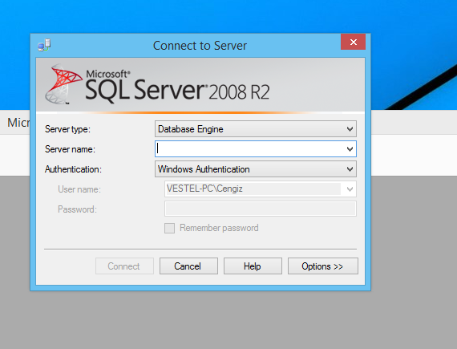This screenshot has width=457, height=349.
Task: Close the Connect to Server dialog
Action: (x=353, y=42)
